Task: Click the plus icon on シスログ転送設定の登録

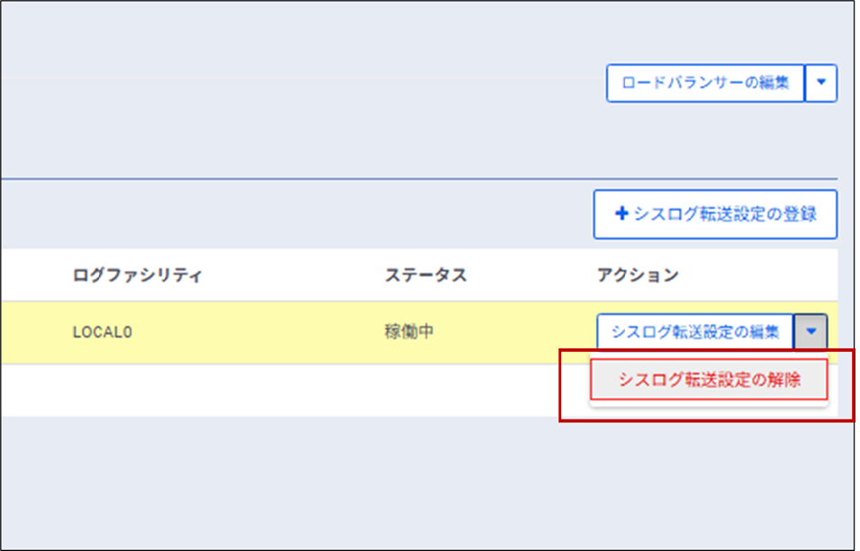Action: [620, 214]
